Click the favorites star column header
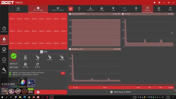The width and height of the screenshot is (176, 99). pyautogui.click(x=74, y=87)
